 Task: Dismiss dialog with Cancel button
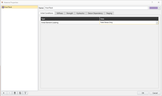(155, 93)
